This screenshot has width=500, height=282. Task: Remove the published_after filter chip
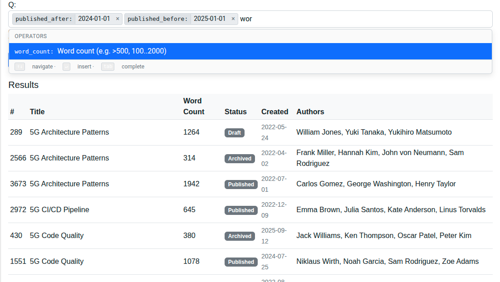[118, 19]
